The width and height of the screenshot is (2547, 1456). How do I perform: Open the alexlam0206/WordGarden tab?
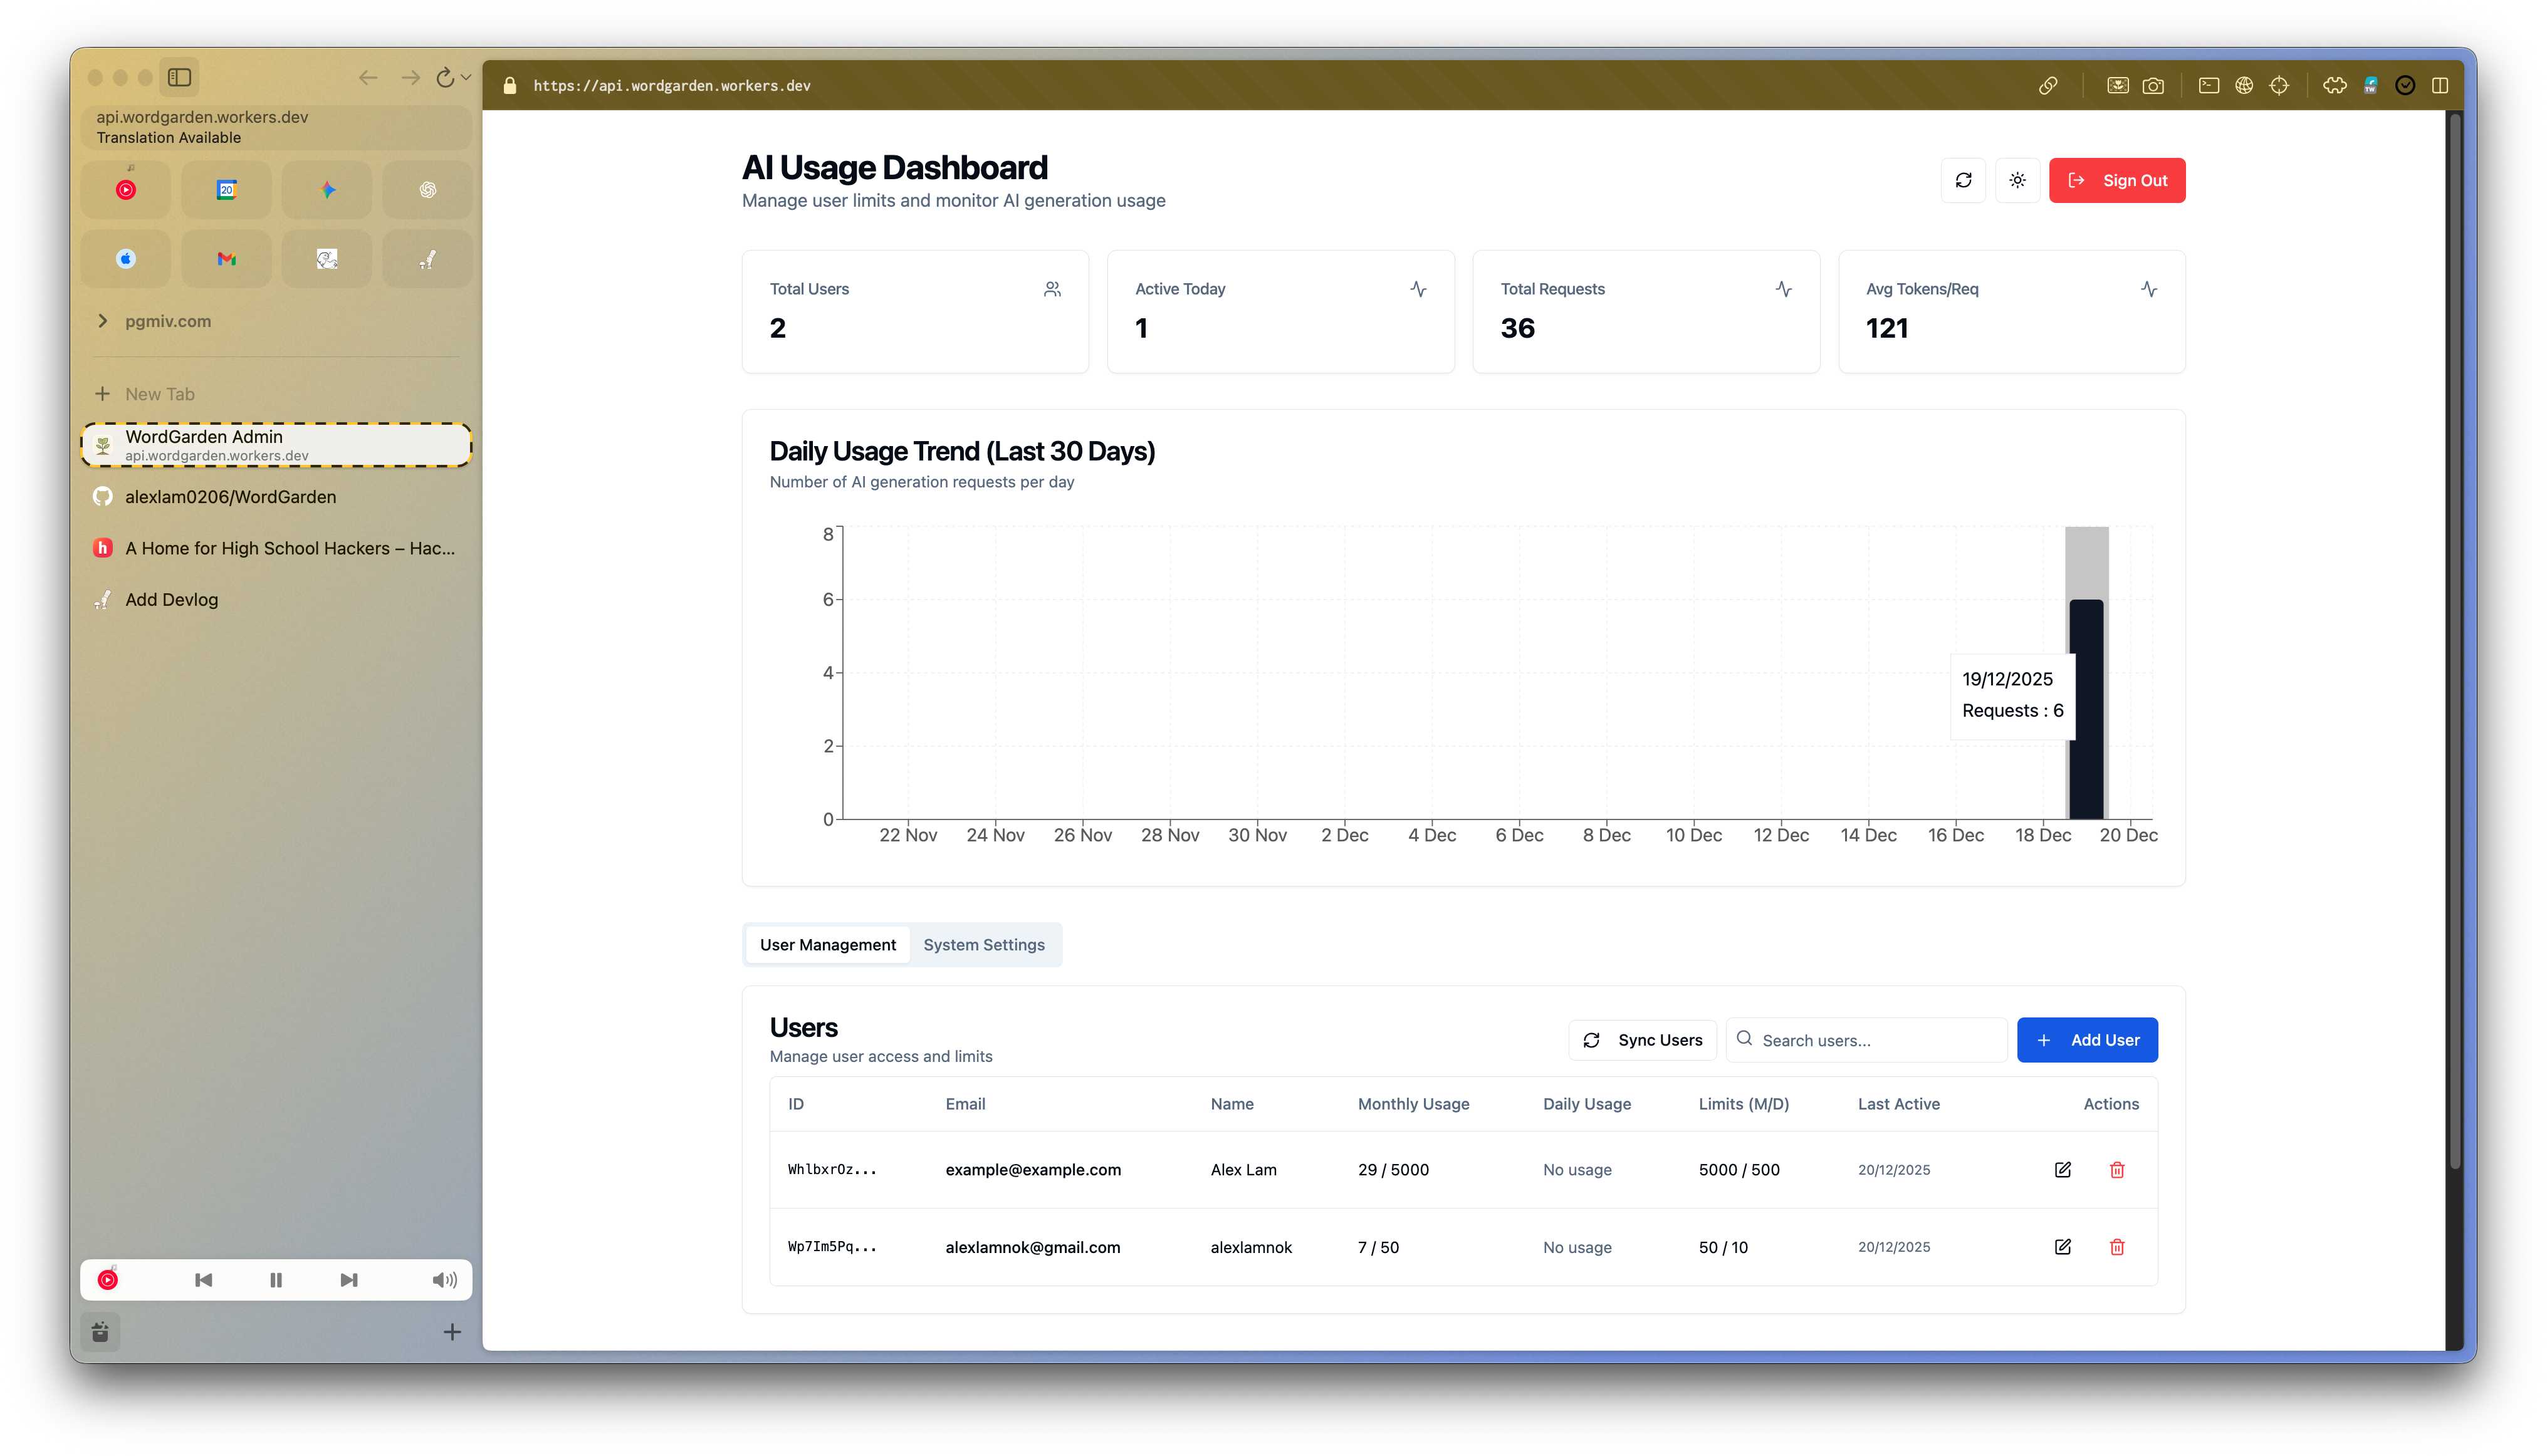(230, 497)
